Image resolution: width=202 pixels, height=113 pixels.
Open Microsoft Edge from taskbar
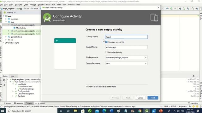[x=104, y=111]
